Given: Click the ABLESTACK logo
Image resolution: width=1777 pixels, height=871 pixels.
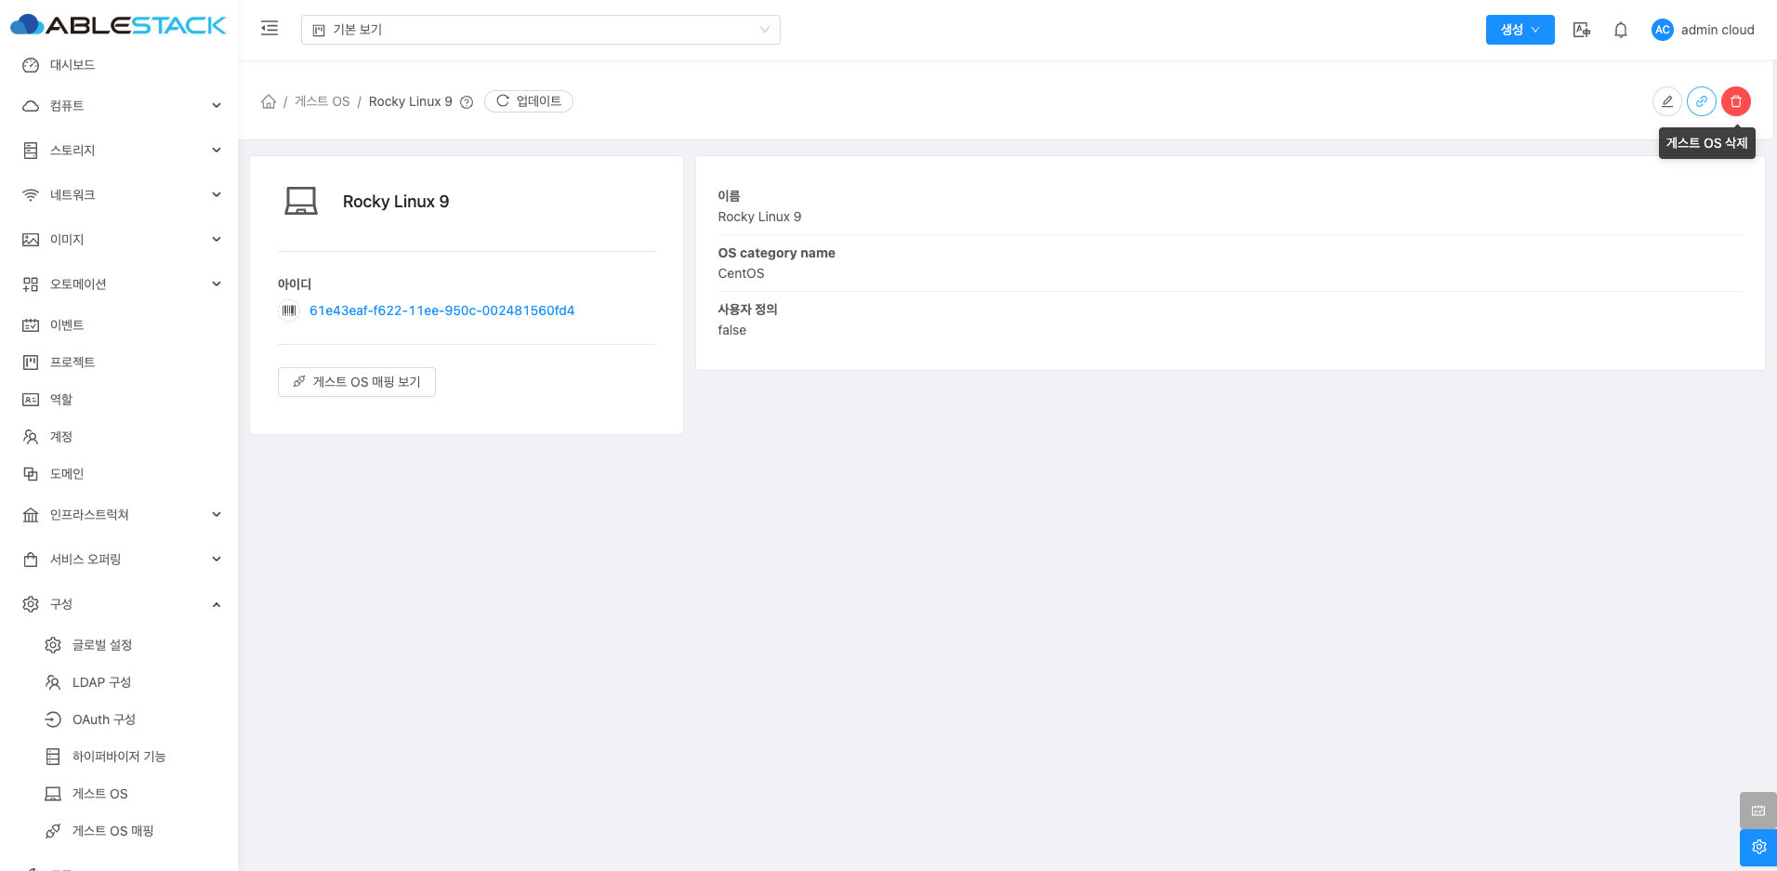Looking at the screenshot, I should pyautogui.click(x=118, y=25).
